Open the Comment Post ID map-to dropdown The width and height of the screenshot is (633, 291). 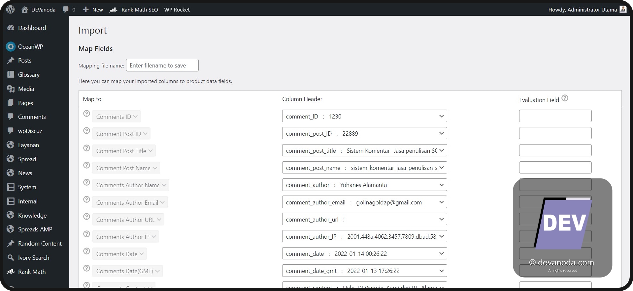coord(121,134)
